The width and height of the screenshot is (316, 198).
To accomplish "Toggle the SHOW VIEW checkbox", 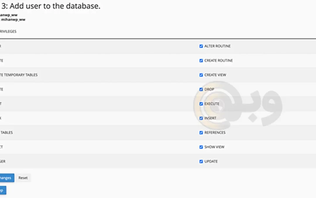I will (x=201, y=147).
